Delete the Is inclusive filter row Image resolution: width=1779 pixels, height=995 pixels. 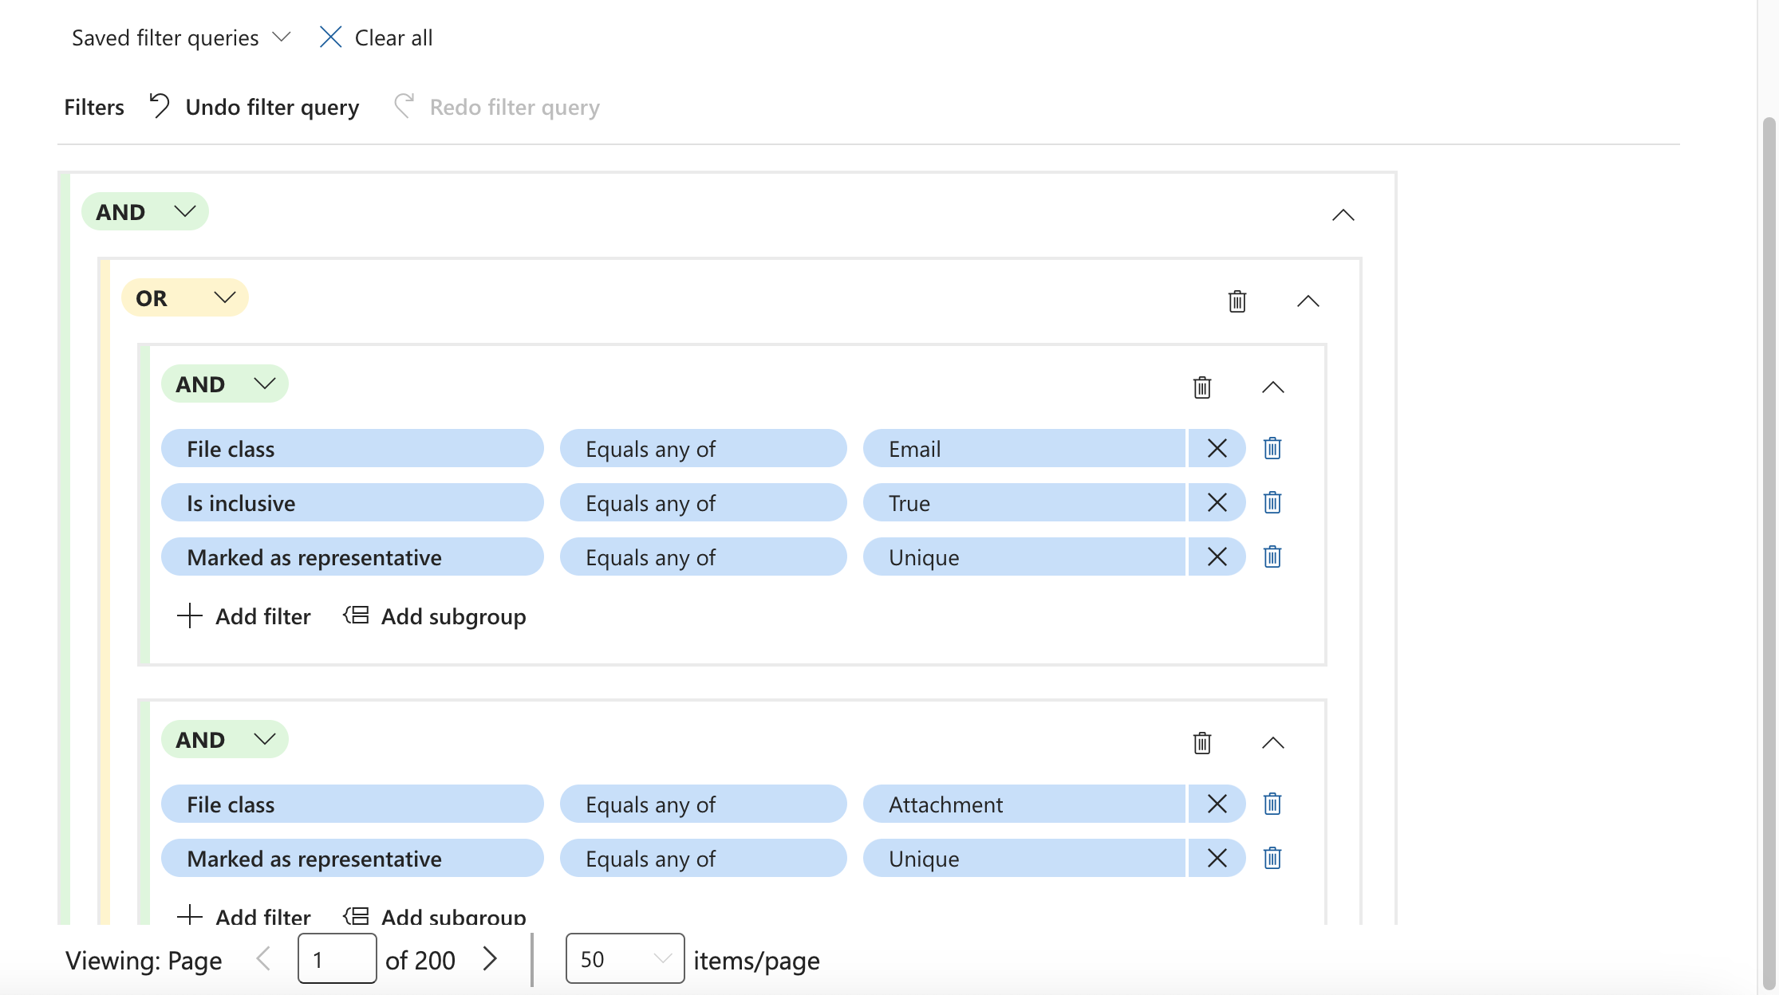click(1272, 503)
